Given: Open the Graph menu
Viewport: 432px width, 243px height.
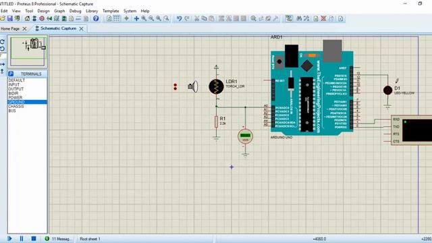Looking at the screenshot, I should pyautogui.click(x=59, y=11).
